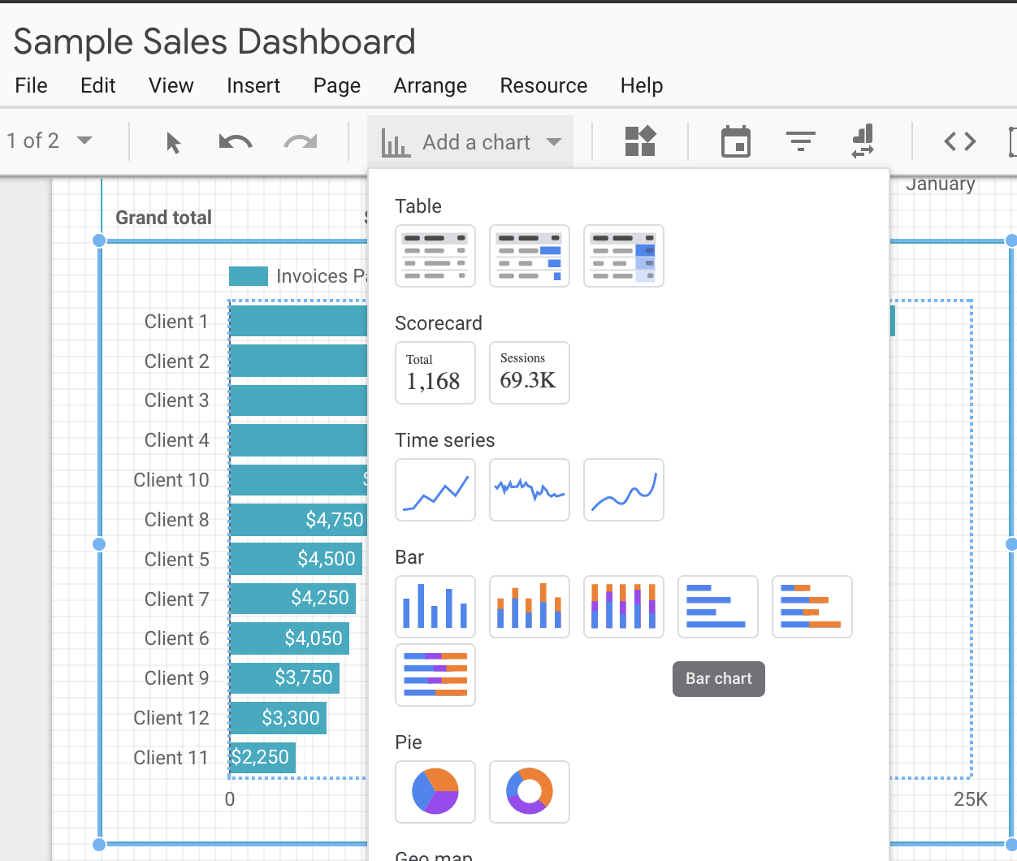
Task: Select the pointer selection tool
Action: coord(173,141)
